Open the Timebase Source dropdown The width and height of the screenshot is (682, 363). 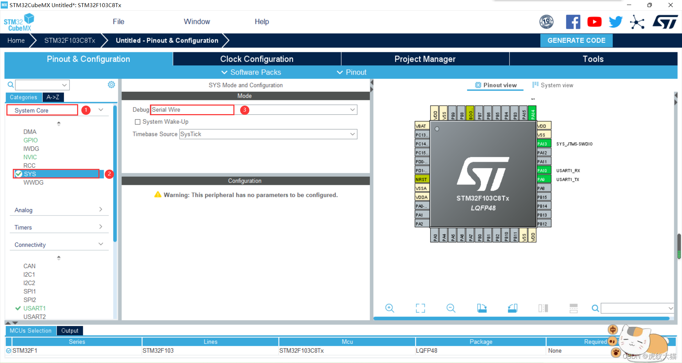pyautogui.click(x=352, y=134)
